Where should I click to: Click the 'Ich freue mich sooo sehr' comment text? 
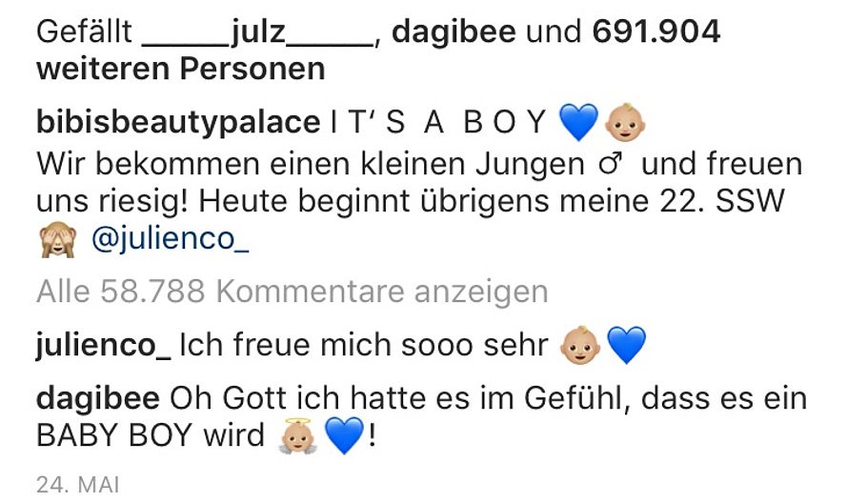[363, 344]
